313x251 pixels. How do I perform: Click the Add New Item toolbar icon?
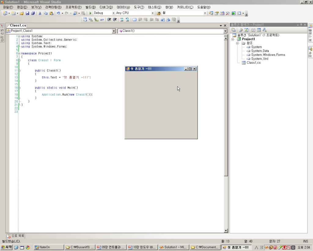coord(13,13)
